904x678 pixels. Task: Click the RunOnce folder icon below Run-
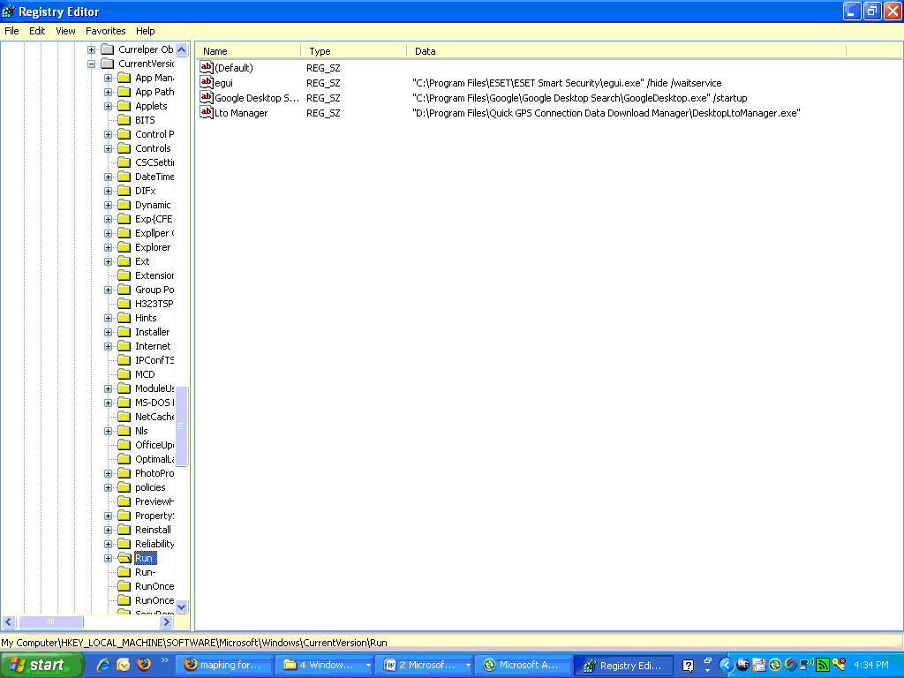[124, 586]
